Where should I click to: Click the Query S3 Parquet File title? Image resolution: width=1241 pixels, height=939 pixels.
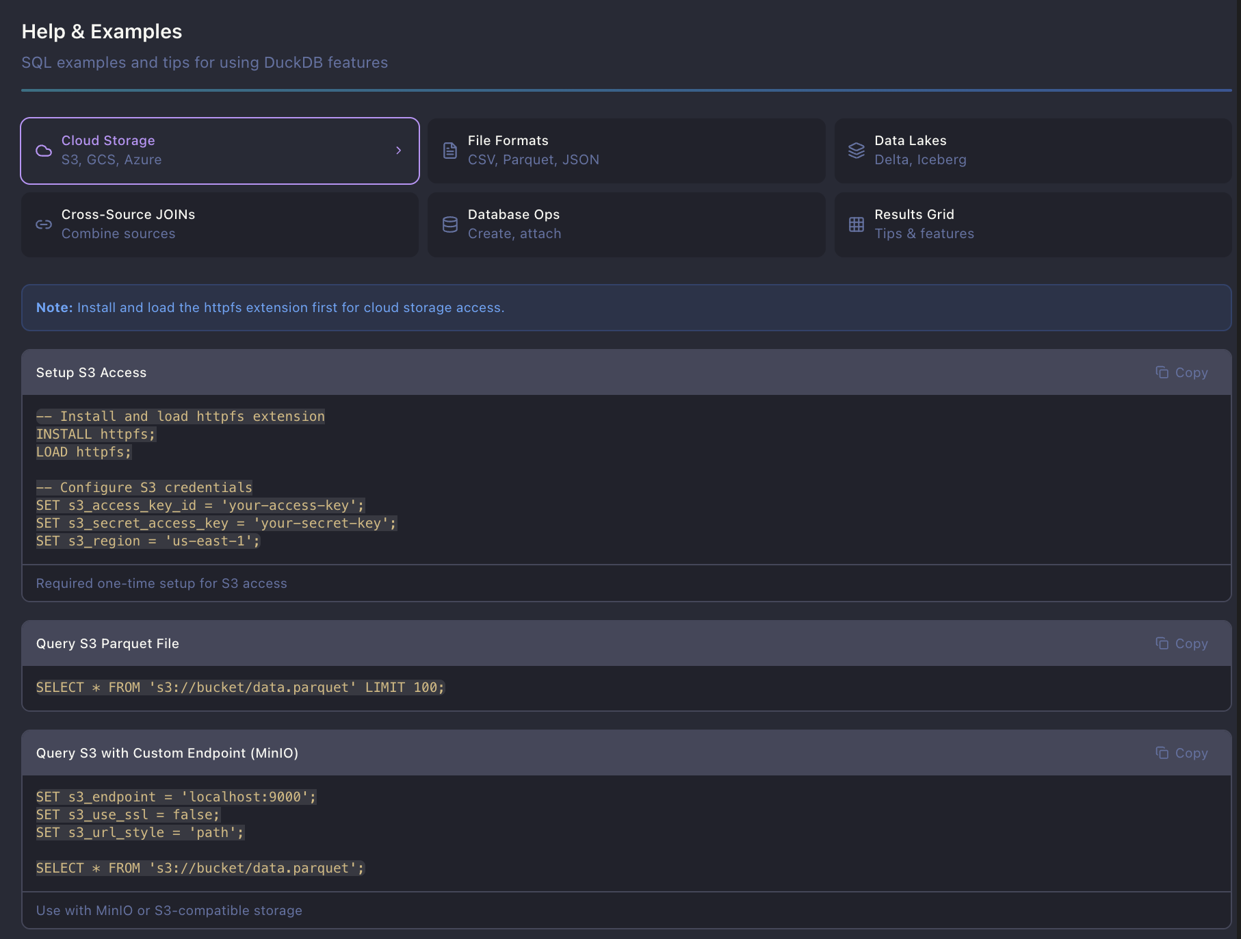tap(107, 643)
